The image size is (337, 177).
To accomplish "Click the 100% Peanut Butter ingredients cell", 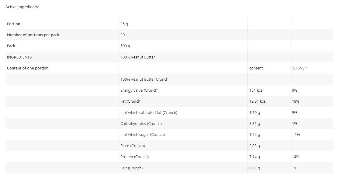I will (137, 57).
